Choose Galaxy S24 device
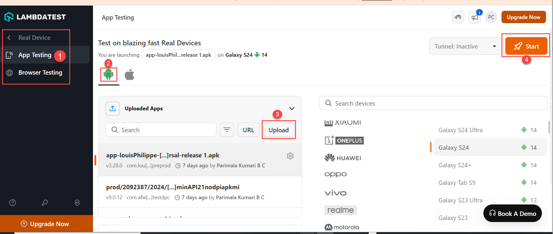The image size is (553, 234). point(490,147)
